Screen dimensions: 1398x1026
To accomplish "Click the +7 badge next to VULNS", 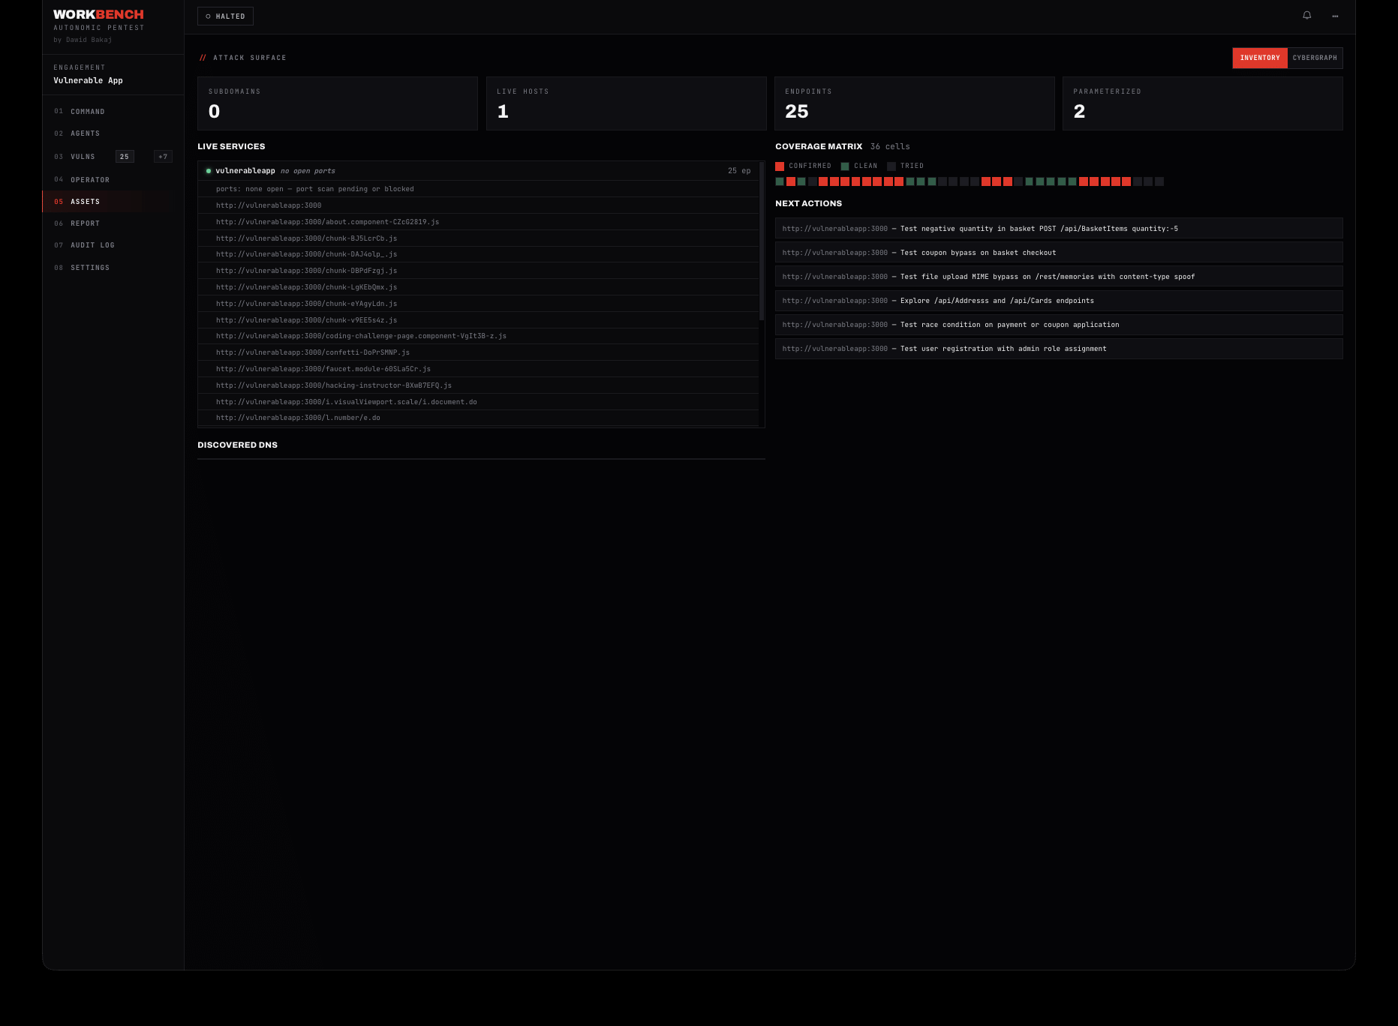I will coord(163,157).
